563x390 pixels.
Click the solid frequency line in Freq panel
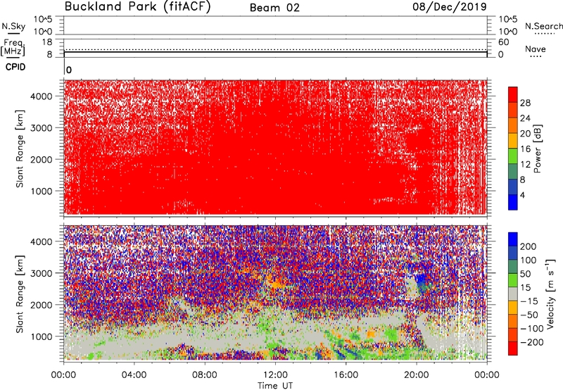click(x=275, y=52)
